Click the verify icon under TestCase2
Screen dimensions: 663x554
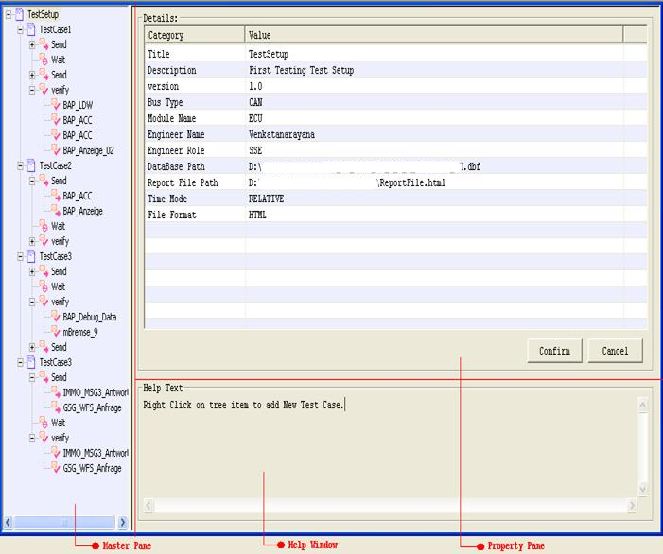(44, 241)
